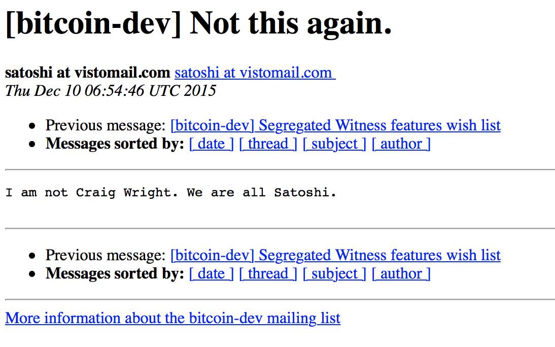Sort by subject using the link above the message
The image size is (555, 347).
coord(334,144)
